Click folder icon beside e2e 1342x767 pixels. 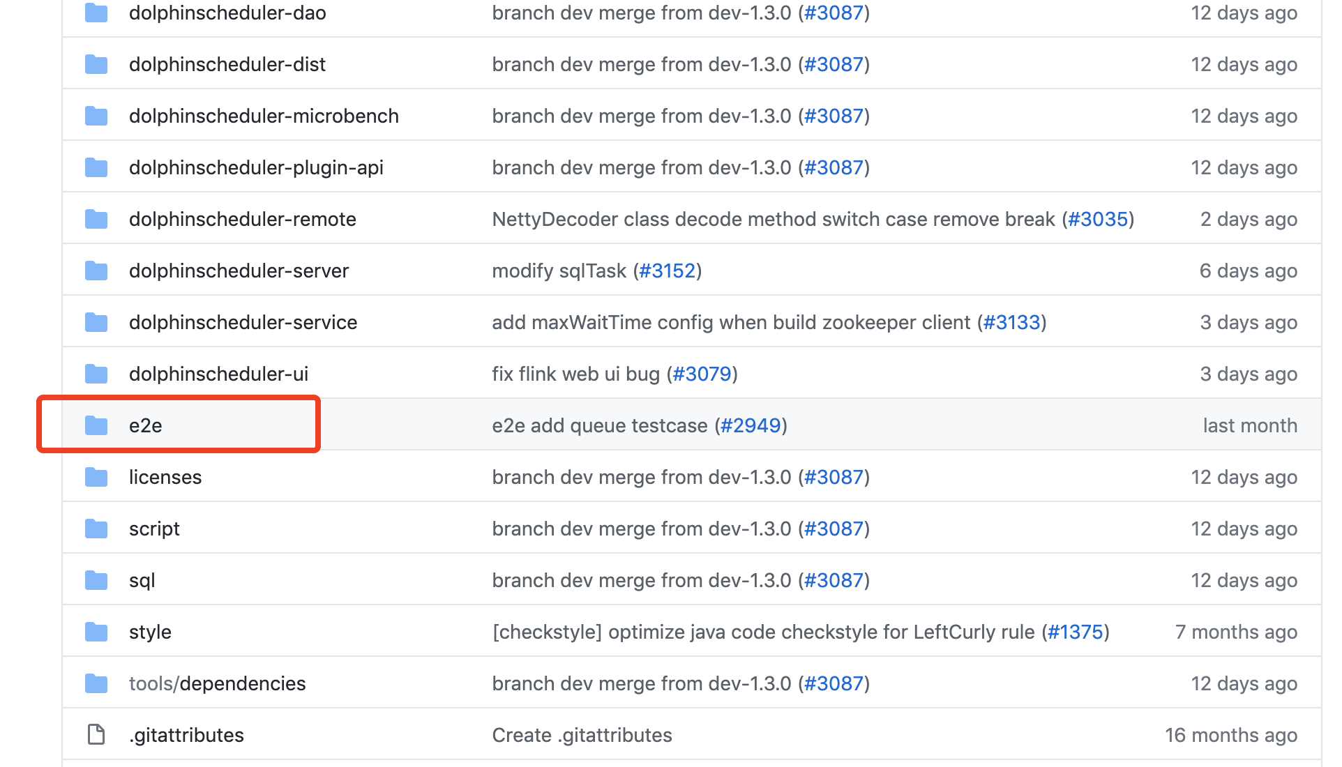pos(96,425)
